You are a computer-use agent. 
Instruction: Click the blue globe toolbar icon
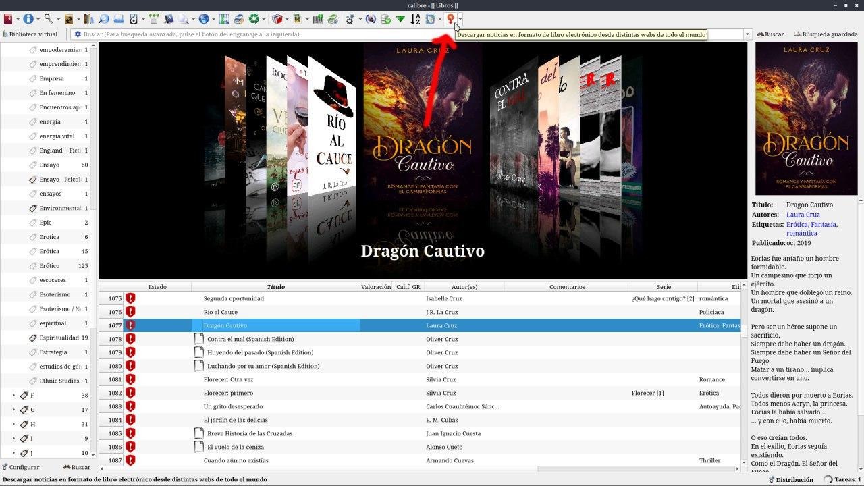coord(203,20)
